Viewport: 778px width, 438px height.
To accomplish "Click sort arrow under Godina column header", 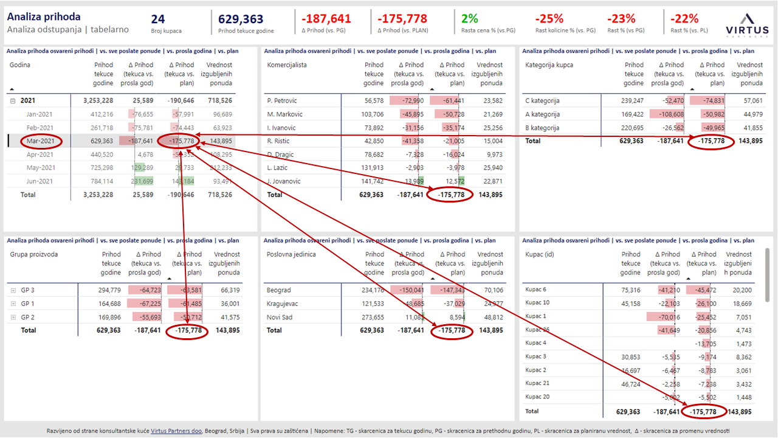I will (x=12, y=89).
